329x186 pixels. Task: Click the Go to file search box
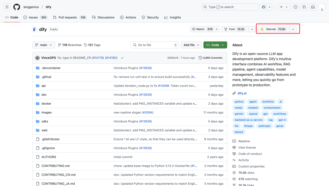(155, 45)
